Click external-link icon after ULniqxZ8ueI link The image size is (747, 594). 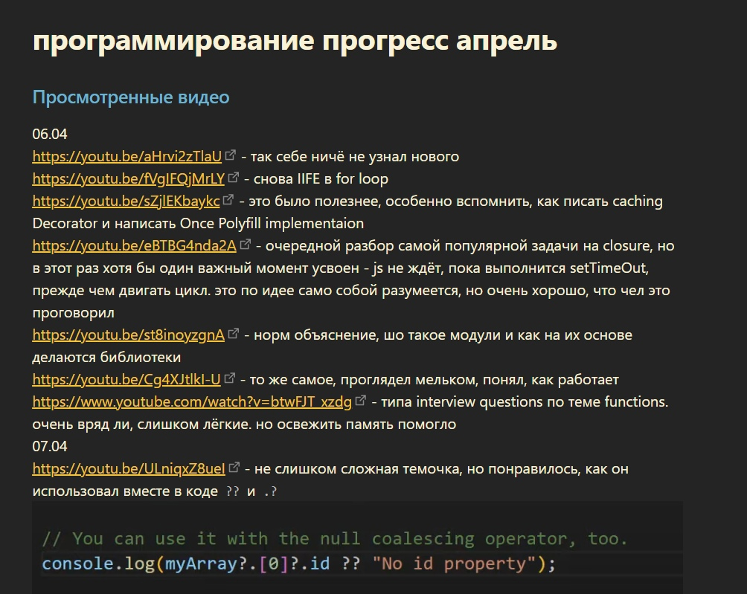(x=234, y=467)
